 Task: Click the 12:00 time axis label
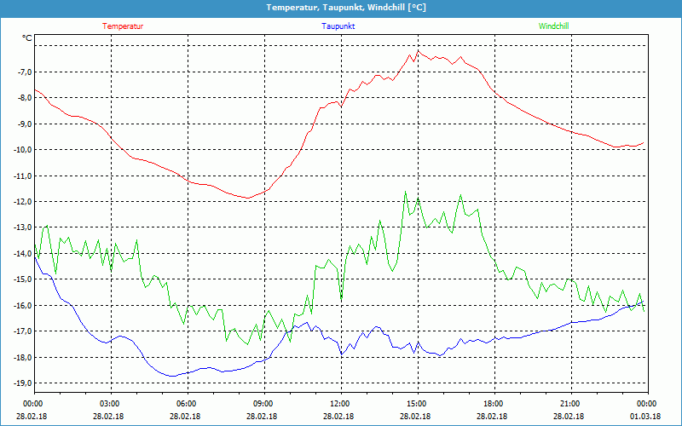pyautogui.click(x=341, y=404)
